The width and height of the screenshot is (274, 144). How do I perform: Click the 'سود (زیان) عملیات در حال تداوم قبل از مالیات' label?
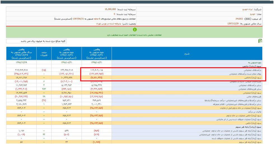(x=241, y=108)
